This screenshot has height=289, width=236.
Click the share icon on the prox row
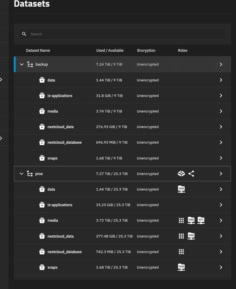191,174
